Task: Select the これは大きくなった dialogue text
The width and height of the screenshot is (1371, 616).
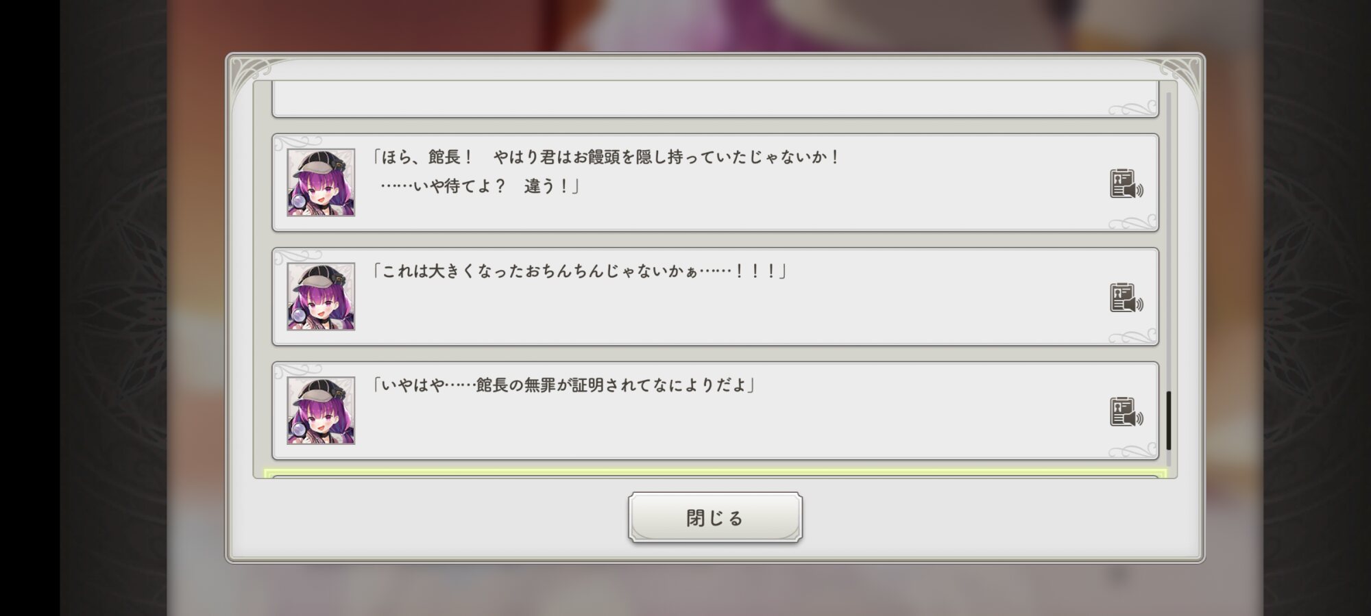Action: (x=579, y=271)
